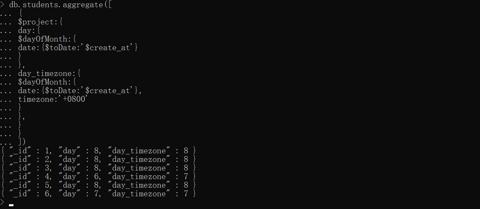Click the closing "])" line
The width and height of the screenshot is (480, 209).
[22, 142]
